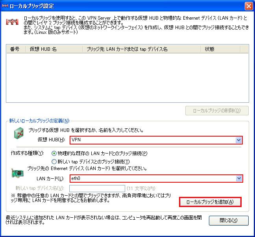Close the ローカルブリッジ設定 dialog with the X button
255x237 pixels.
pyautogui.click(x=249, y=6)
